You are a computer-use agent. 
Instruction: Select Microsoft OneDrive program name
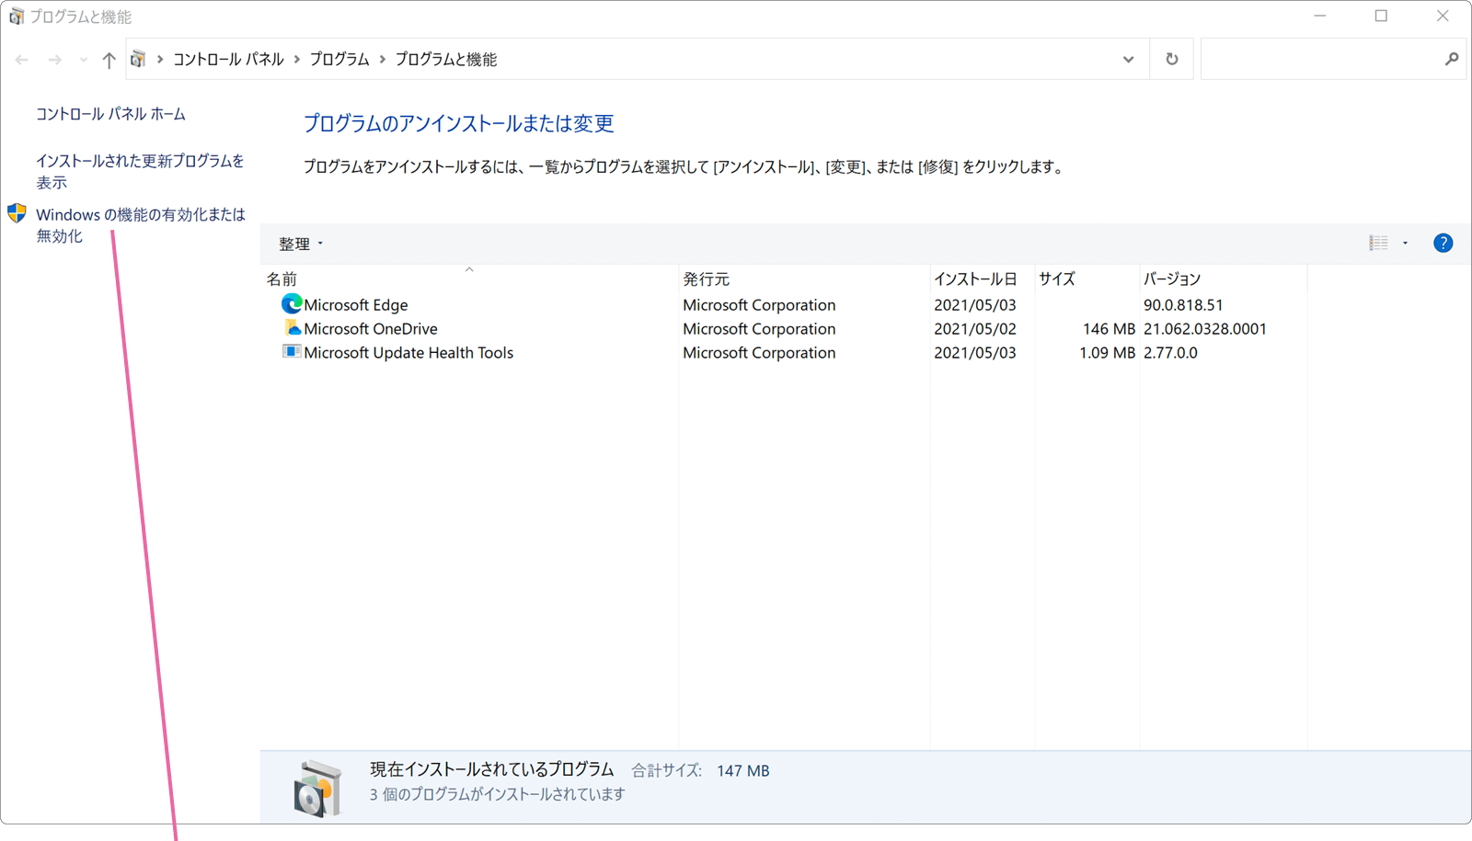[x=371, y=329]
